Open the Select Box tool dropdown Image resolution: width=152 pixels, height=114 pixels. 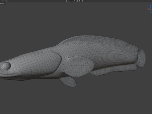pyautogui.click(x=3, y=3)
